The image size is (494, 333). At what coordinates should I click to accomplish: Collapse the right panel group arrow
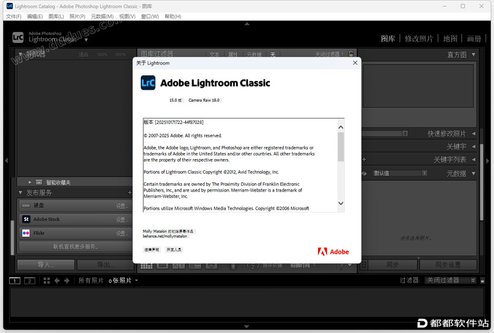[x=488, y=160]
